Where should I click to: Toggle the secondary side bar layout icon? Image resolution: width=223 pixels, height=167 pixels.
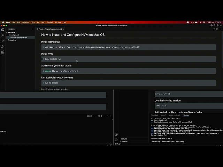pos(217,25)
